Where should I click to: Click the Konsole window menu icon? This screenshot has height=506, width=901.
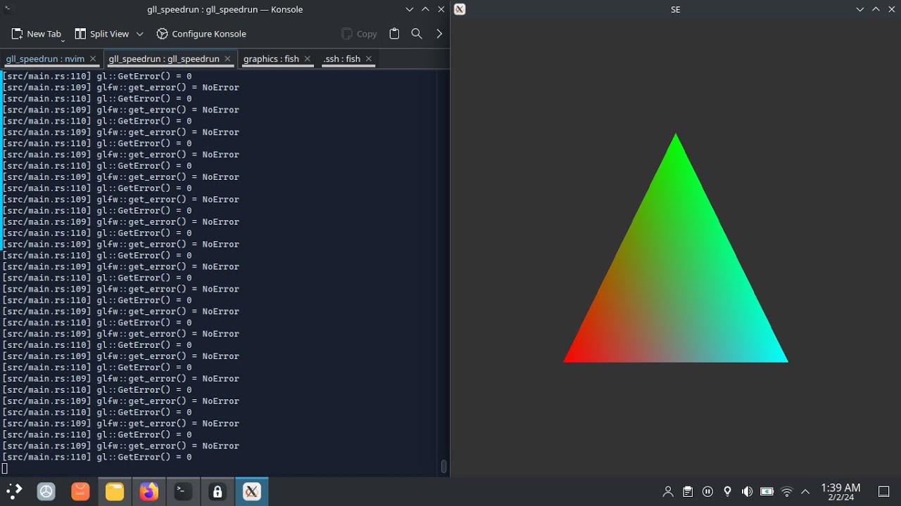[x=8, y=9]
